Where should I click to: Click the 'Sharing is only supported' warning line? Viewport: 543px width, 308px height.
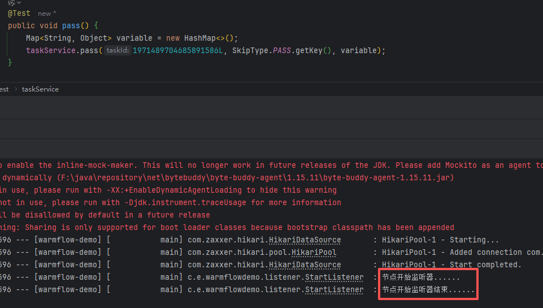(x=227, y=228)
